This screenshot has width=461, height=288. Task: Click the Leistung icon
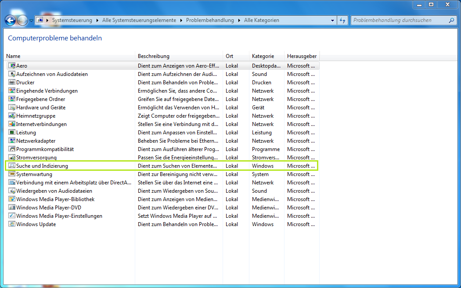pos(12,133)
